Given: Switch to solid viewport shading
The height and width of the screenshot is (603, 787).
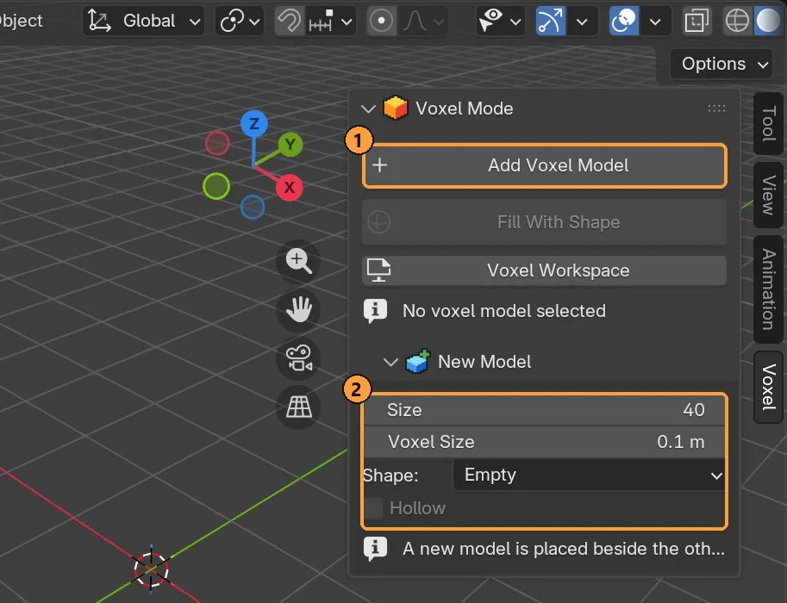Looking at the screenshot, I should coord(768,21).
